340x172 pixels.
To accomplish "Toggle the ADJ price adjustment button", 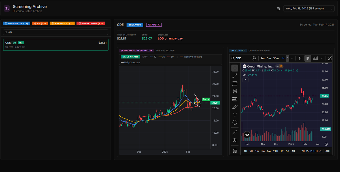I will pyautogui.click(x=328, y=151).
